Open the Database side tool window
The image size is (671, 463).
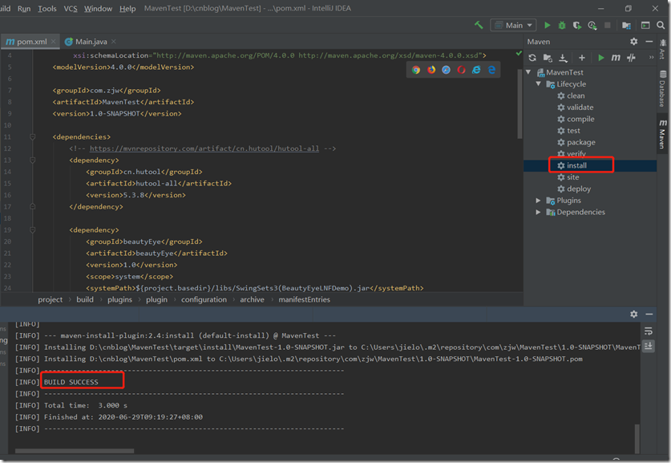tap(663, 88)
